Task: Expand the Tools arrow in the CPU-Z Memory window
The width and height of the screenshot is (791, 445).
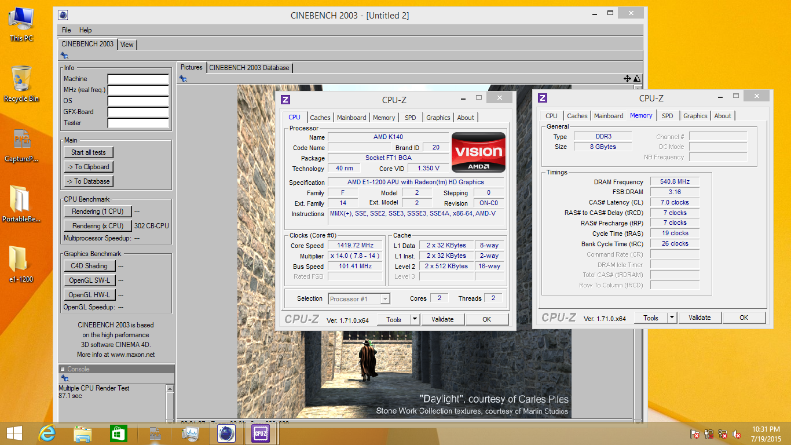Action: (672, 318)
